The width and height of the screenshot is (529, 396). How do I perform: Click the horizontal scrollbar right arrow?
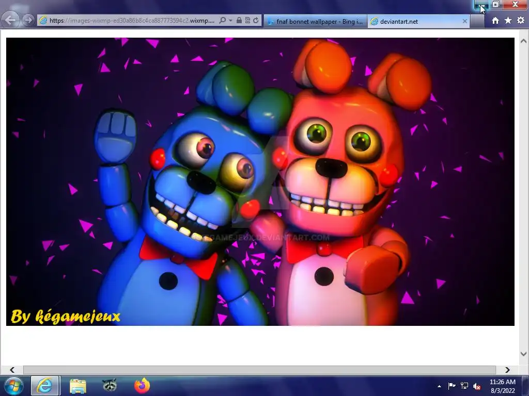[x=507, y=370]
